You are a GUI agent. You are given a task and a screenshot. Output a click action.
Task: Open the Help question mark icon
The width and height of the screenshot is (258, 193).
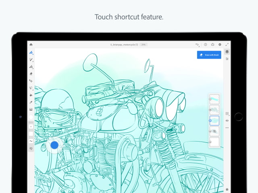pos(205,45)
